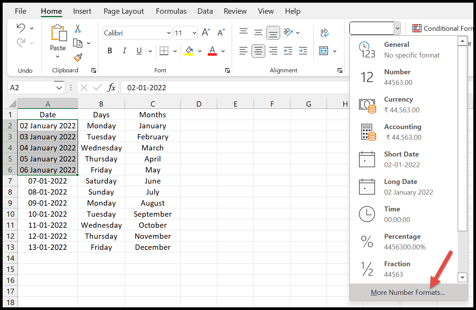Open Font dialog launcher
Screen dimensions: 476x310
[228, 70]
